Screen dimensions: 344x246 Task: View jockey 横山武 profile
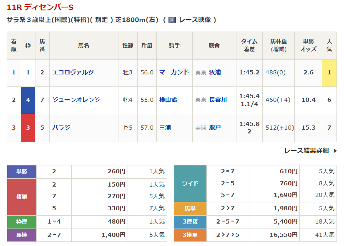pos(168,100)
